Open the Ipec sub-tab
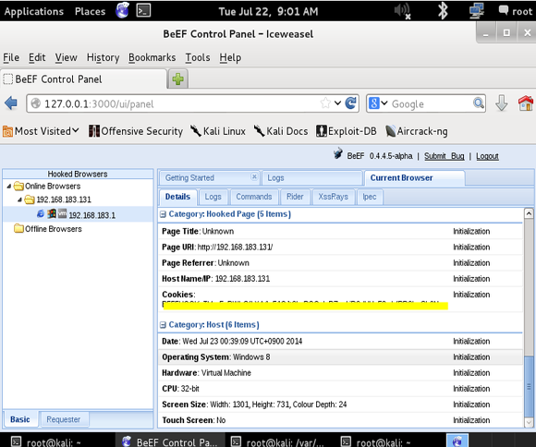 [x=369, y=197]
